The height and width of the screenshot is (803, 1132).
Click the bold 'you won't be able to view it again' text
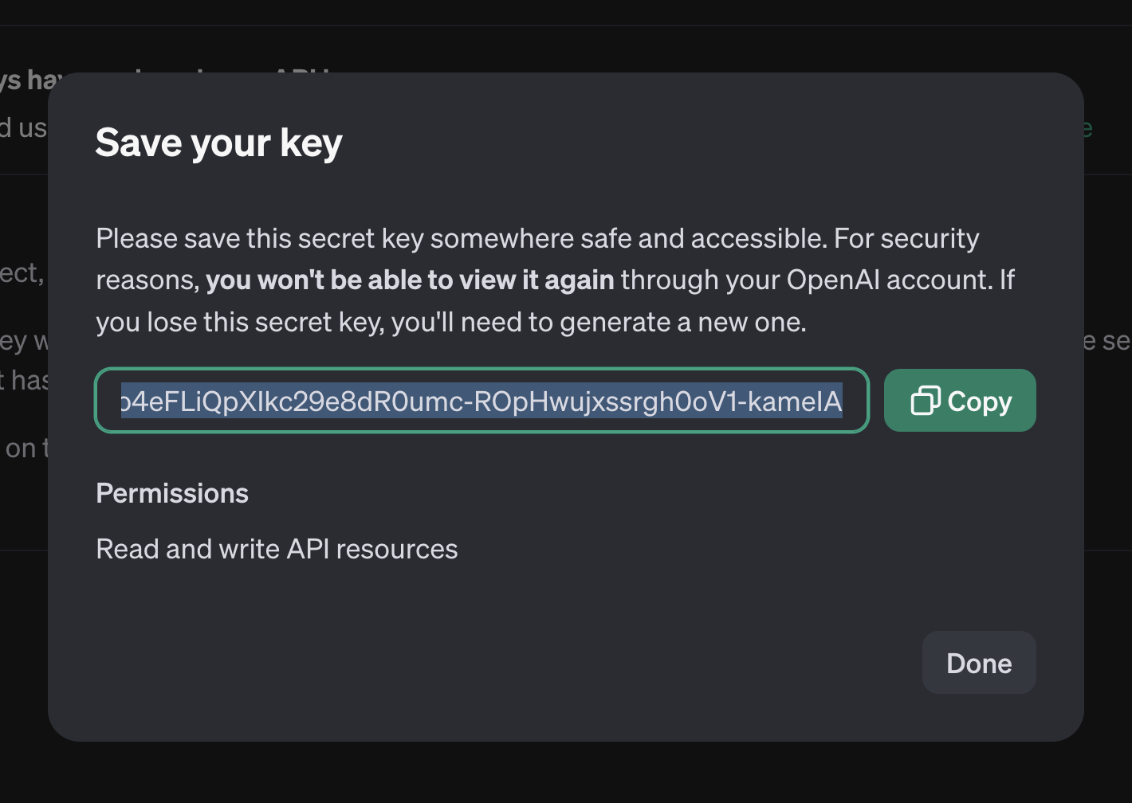[410, 280]
